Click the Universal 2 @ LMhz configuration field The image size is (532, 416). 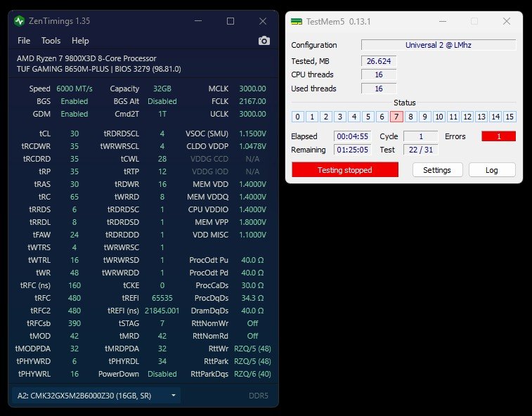[x=439, y=45]
